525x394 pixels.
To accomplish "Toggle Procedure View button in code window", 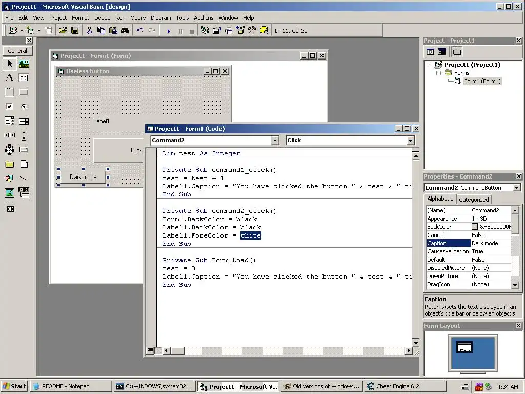I will [150, 350].
